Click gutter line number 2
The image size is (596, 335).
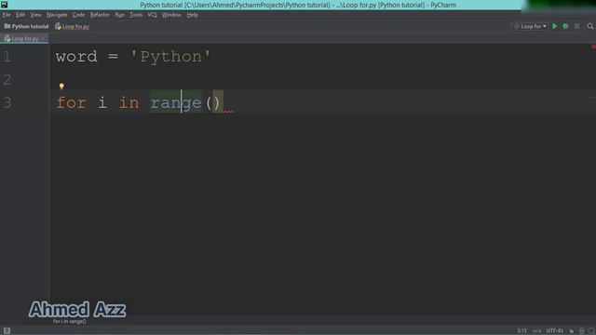click(7, 80)
